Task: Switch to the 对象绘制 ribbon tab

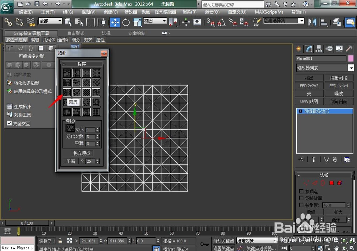Action: (137, 33)
